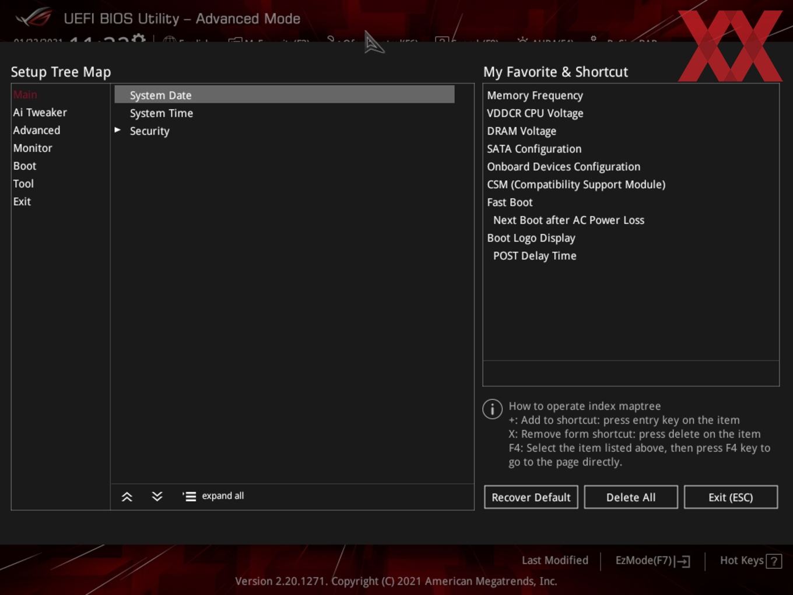This screenshot has width=793, height=595.
Task: Click the Delete All button
Action: coord(631,497)
